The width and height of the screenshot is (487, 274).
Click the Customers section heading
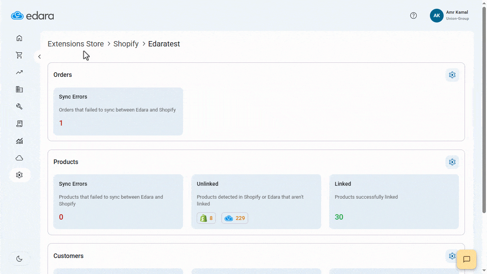tap(68, 256)
